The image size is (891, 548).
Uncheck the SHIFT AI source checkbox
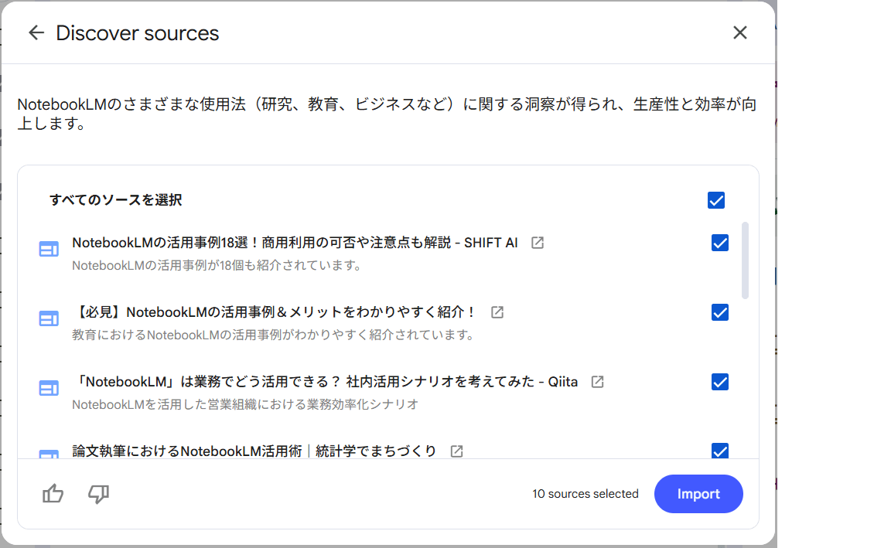[x=720, y=243]
